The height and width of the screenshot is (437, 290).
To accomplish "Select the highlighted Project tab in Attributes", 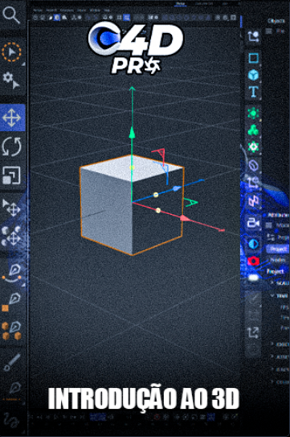I will (278, 249).
